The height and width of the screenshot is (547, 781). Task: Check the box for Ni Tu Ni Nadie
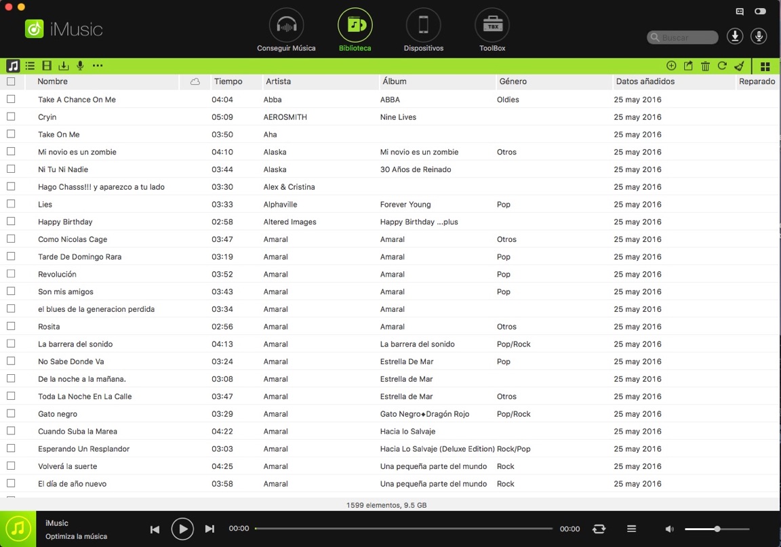click(11, 169)
